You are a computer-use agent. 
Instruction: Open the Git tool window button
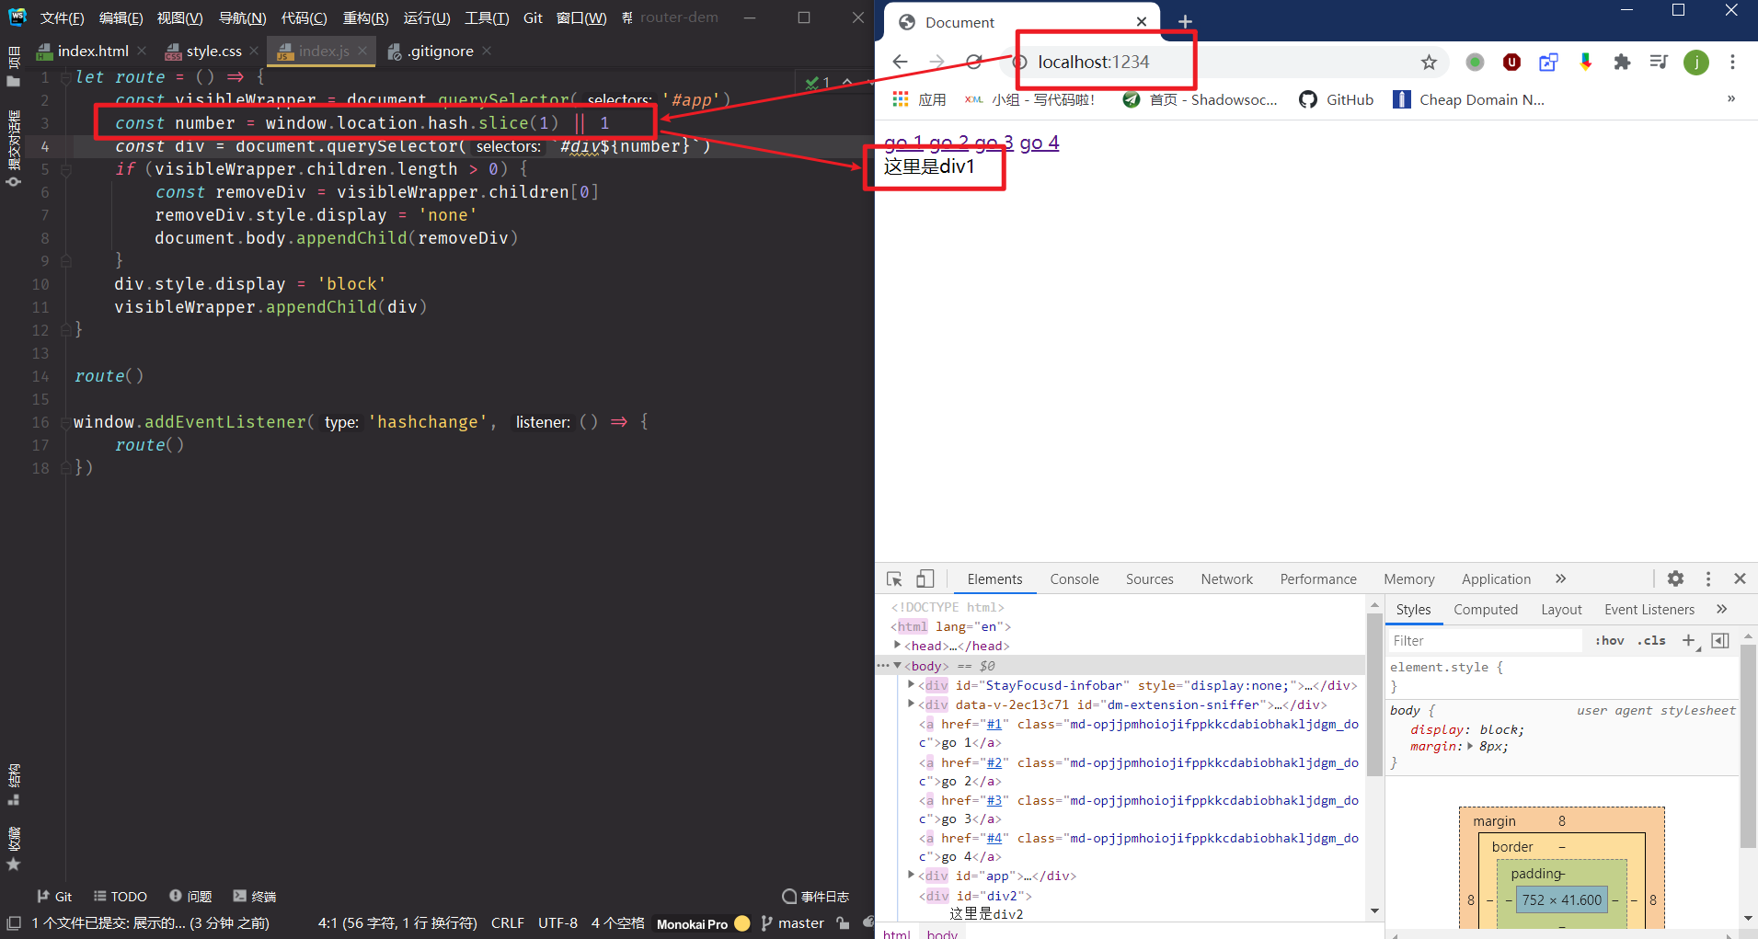54,896
